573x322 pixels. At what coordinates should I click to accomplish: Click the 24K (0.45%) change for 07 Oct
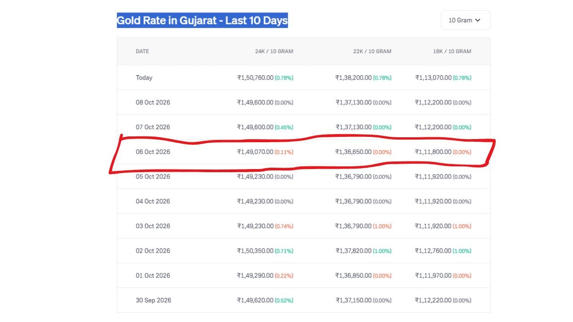click(x=284, y=127)
